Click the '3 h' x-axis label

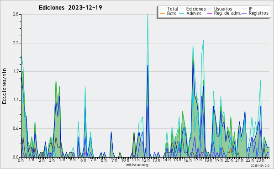[x=52, y=160]
